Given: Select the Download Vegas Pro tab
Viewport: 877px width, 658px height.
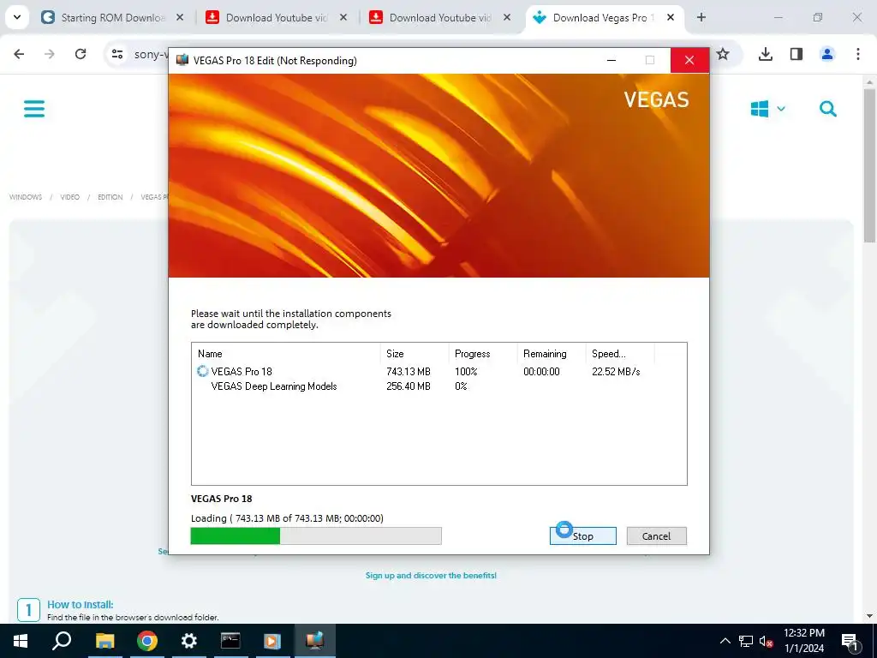Looking at the screenshot, I should pyautogui.click(x=604, y=17).
